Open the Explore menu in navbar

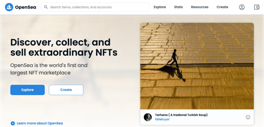160,7
